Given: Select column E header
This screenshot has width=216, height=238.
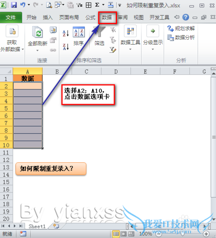Looking at the screenshot, I should point(145,71).
